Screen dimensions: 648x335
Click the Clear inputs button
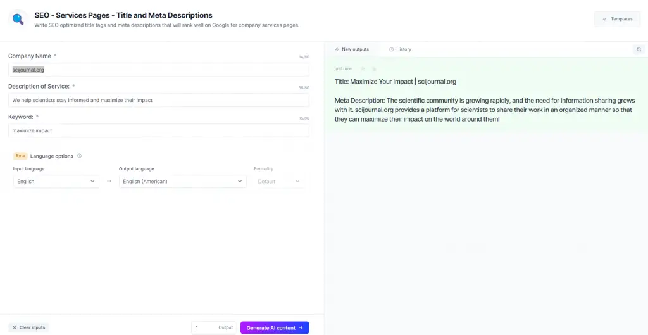click(x=28, y=327)
